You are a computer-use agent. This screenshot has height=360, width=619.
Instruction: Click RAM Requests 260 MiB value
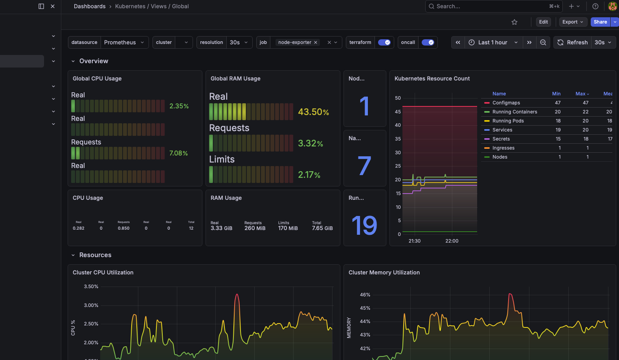255,228
